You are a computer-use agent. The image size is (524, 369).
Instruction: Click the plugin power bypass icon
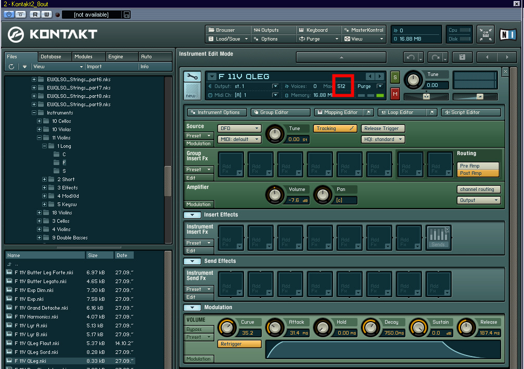coord(9,15)
